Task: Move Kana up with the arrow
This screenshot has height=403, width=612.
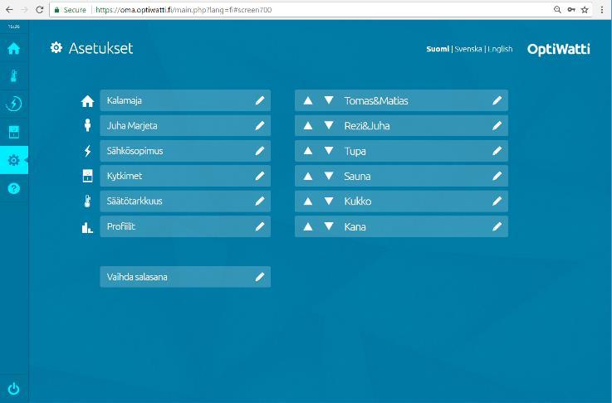Action: point(308,226)
